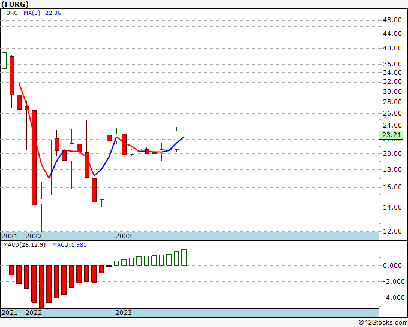408x327 pixels.
Task: Click the lowest red MACD histogram bar
Action: tap(41, 287)
